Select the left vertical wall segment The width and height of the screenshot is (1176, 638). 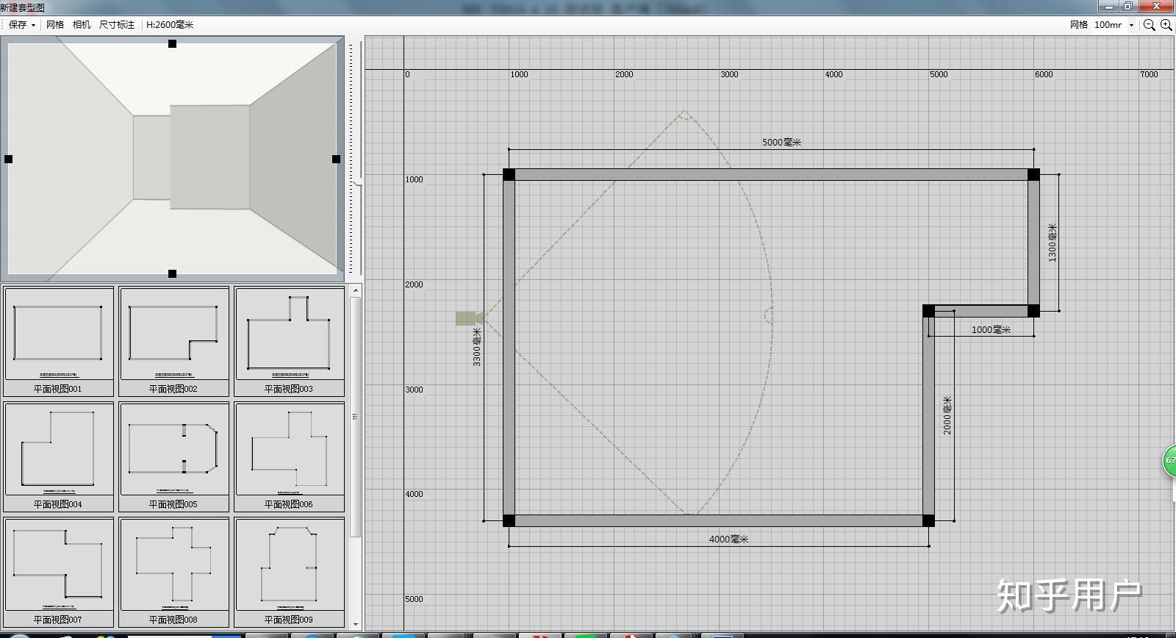509,348
